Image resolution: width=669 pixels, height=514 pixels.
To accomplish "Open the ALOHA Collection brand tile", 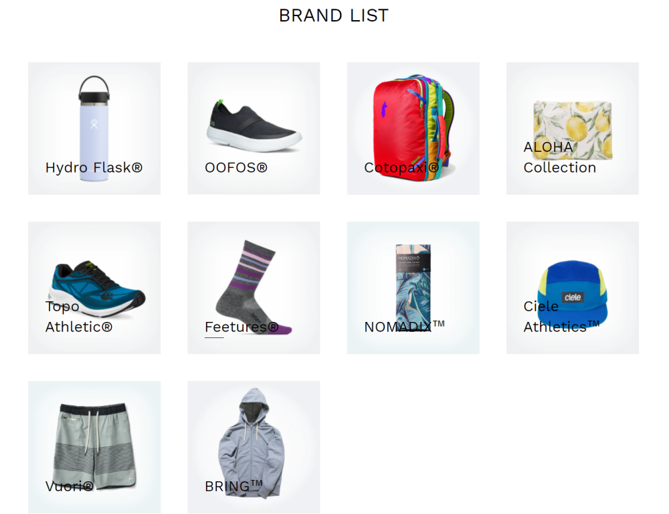I will point(573,128).
